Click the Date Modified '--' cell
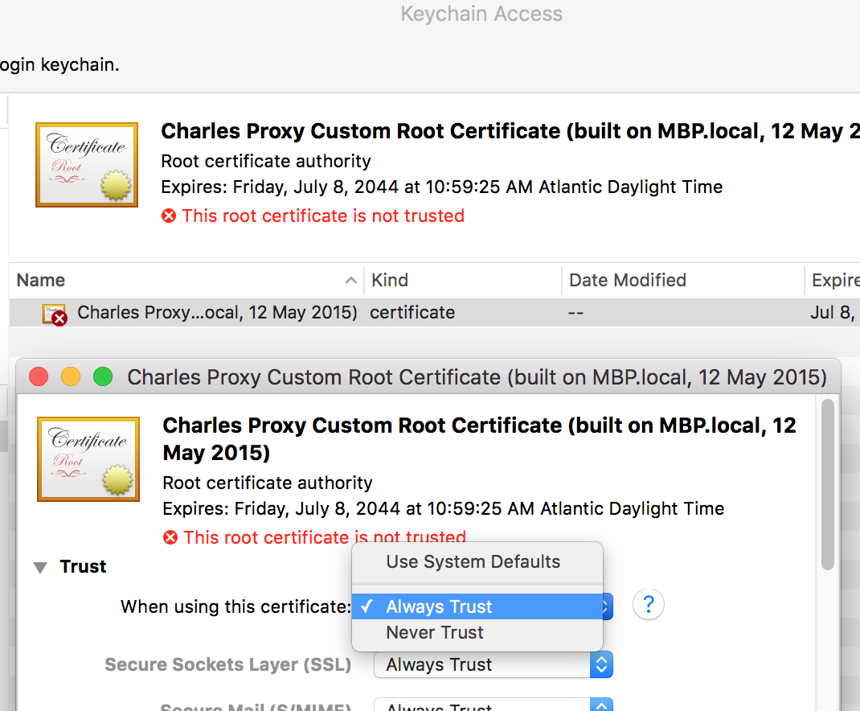The height and width of the screenshot is (711, 860). click(576, 313)
